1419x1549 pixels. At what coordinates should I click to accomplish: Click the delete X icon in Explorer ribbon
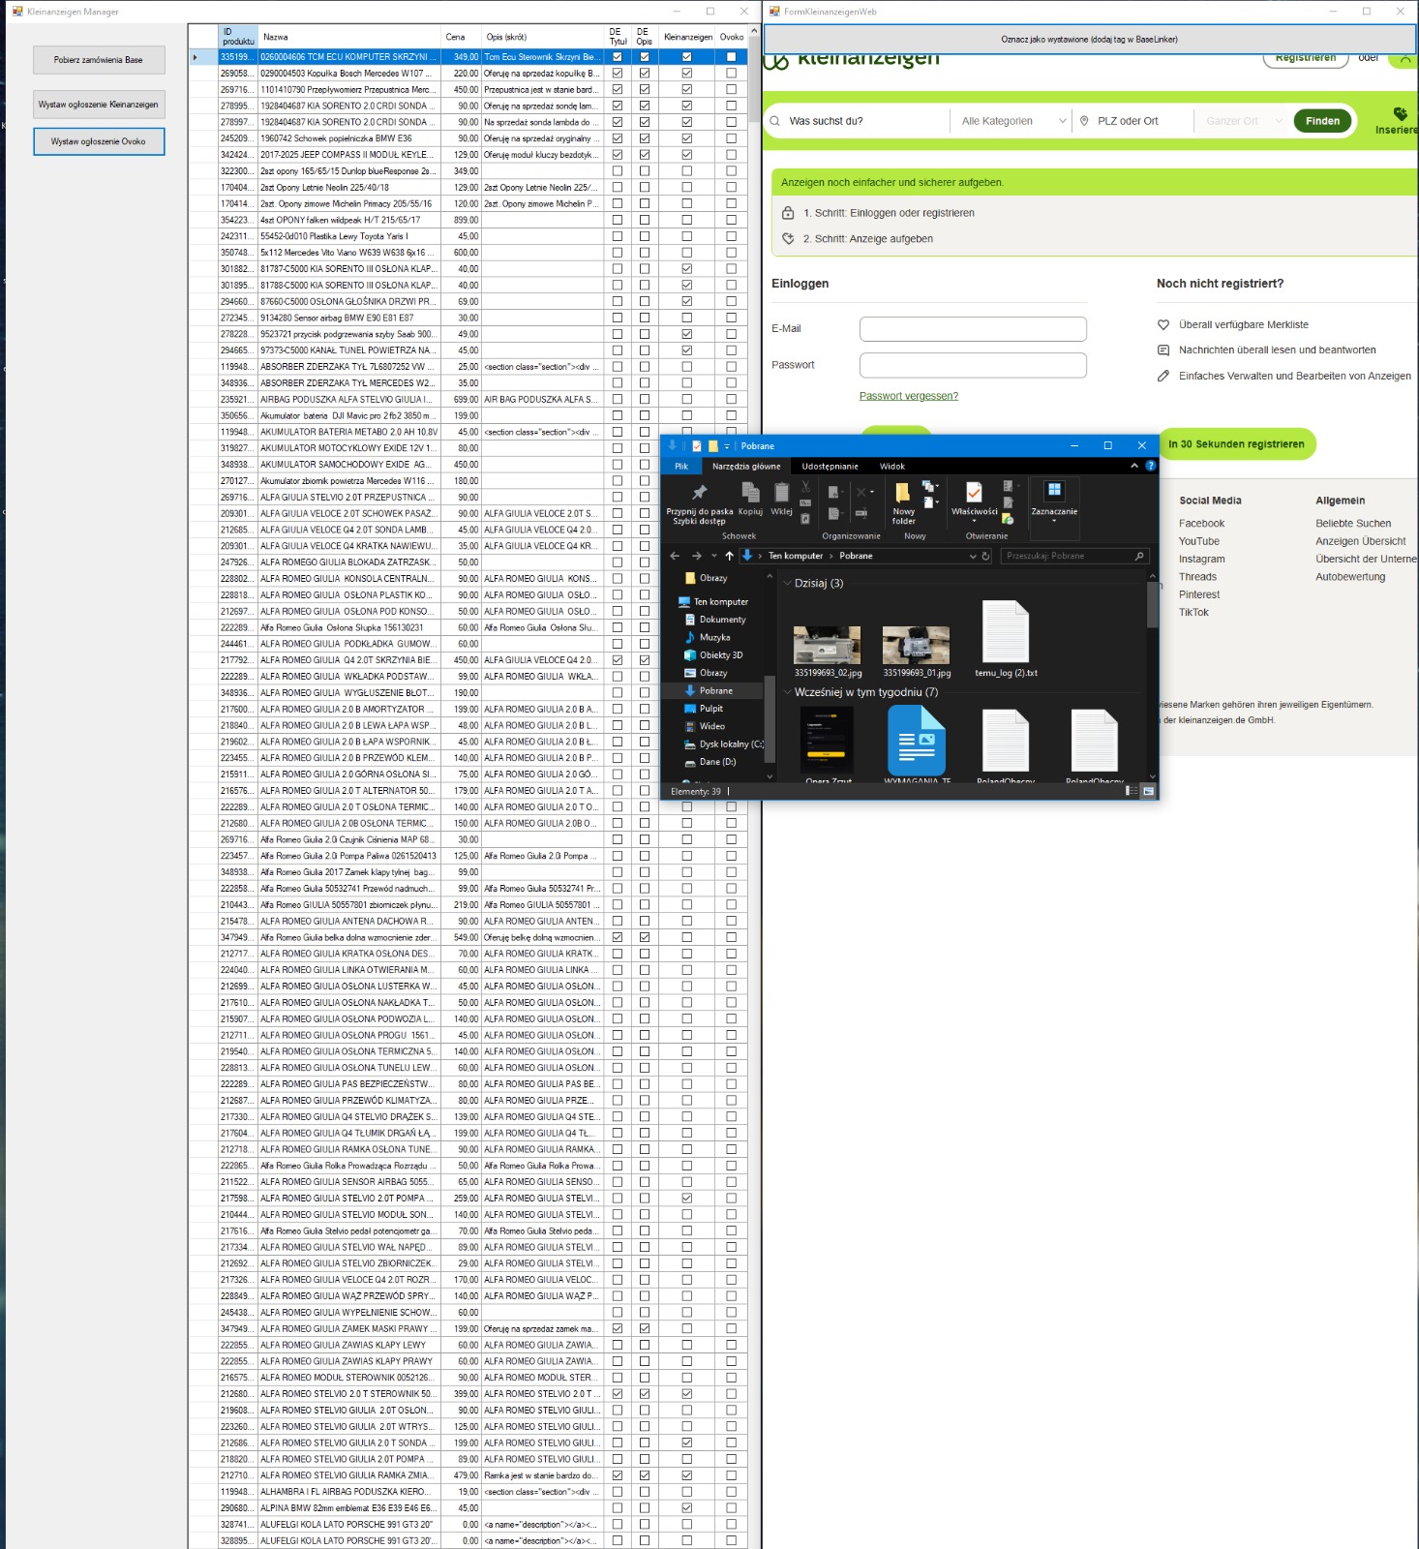coord(860,492)
